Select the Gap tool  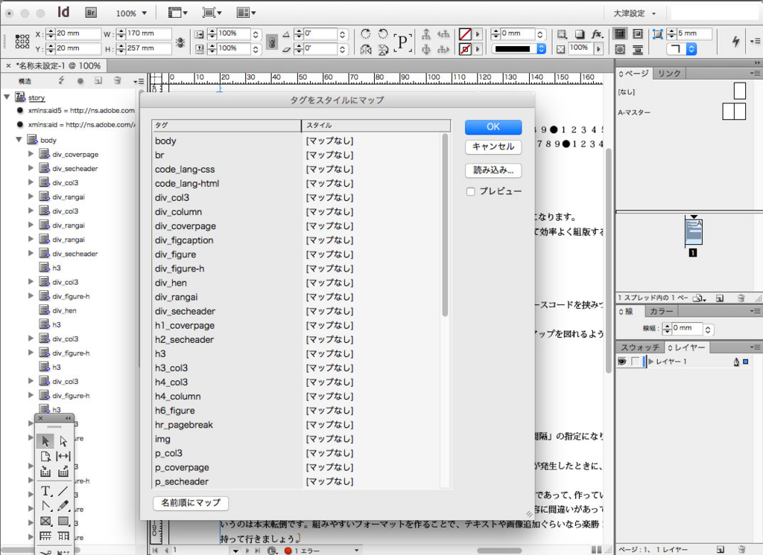point(63,456)
